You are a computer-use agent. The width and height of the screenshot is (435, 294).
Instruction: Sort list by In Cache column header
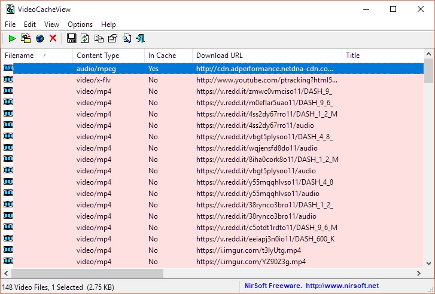click(168, 56)
